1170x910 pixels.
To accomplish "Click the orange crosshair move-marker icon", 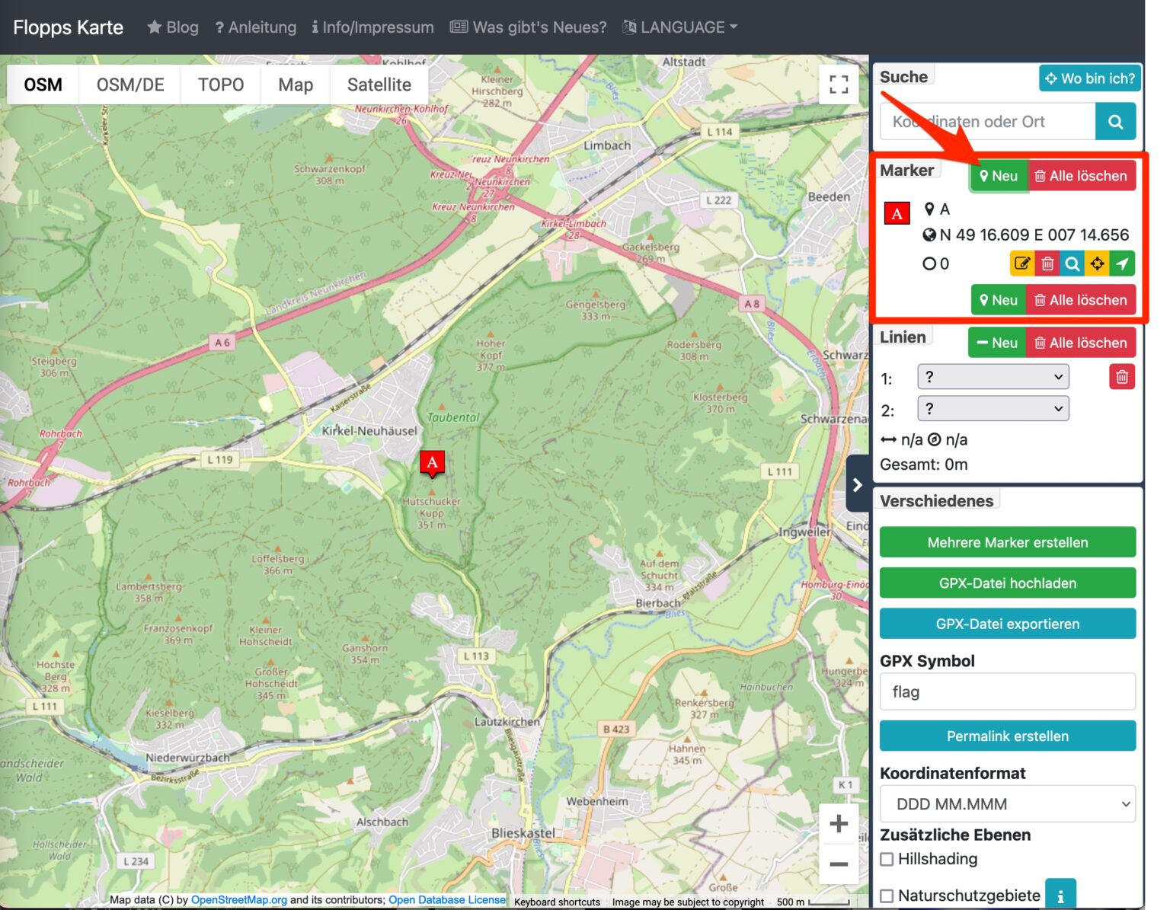I will click(1097, 263).
